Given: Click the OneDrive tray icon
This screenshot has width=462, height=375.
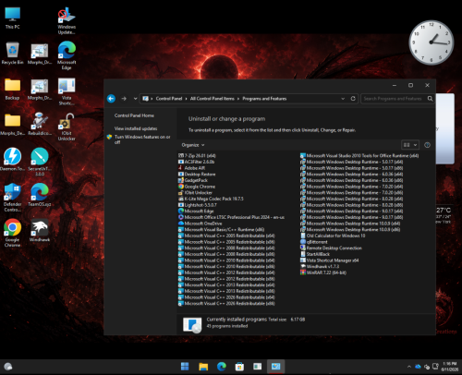Looking at the screenshot, I should pyautogui.click(x=418, y=367).
